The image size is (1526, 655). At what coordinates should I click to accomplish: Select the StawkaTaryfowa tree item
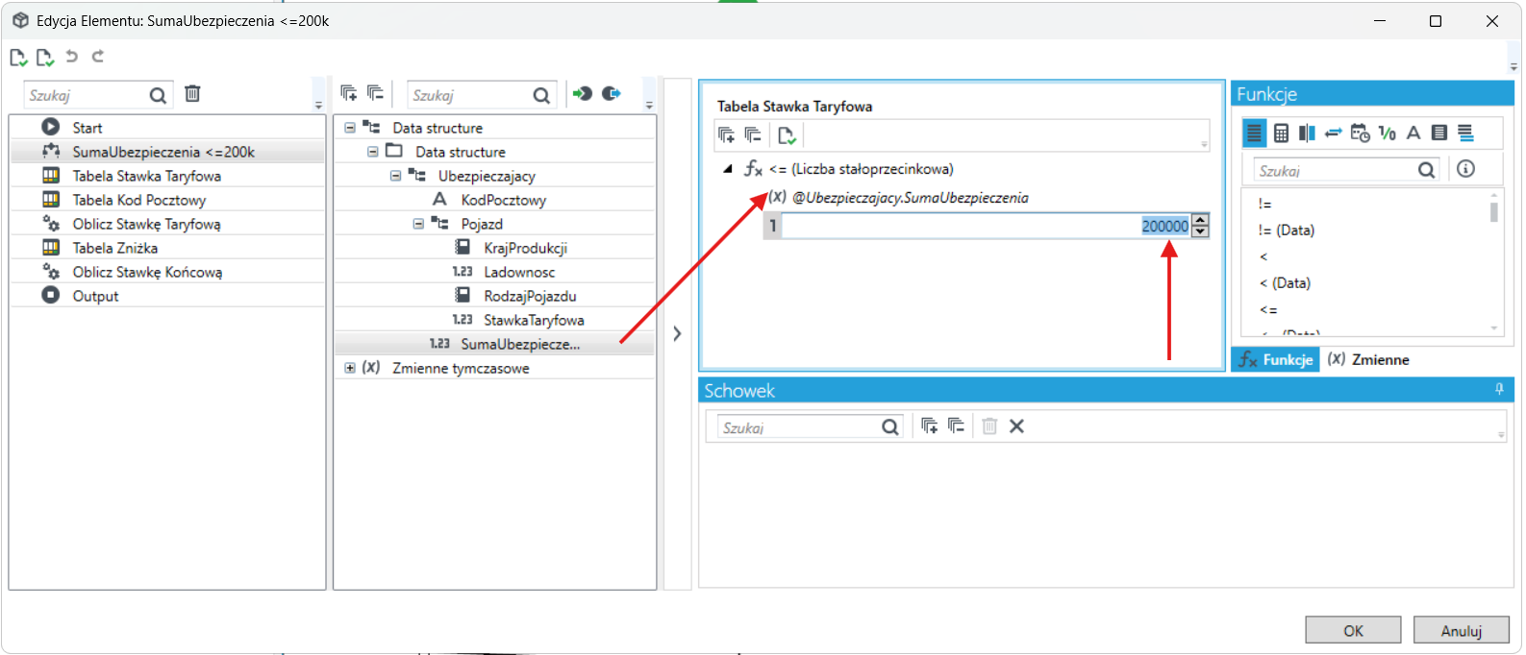pos(534,320)
